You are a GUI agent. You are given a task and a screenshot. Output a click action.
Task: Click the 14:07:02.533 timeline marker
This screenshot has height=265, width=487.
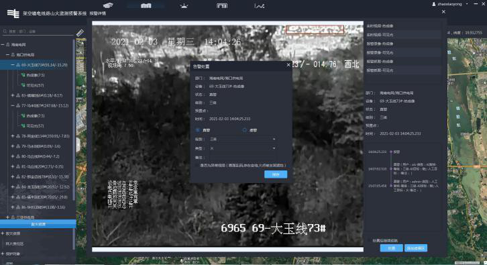pyautogui.click(x=391, y=168)
